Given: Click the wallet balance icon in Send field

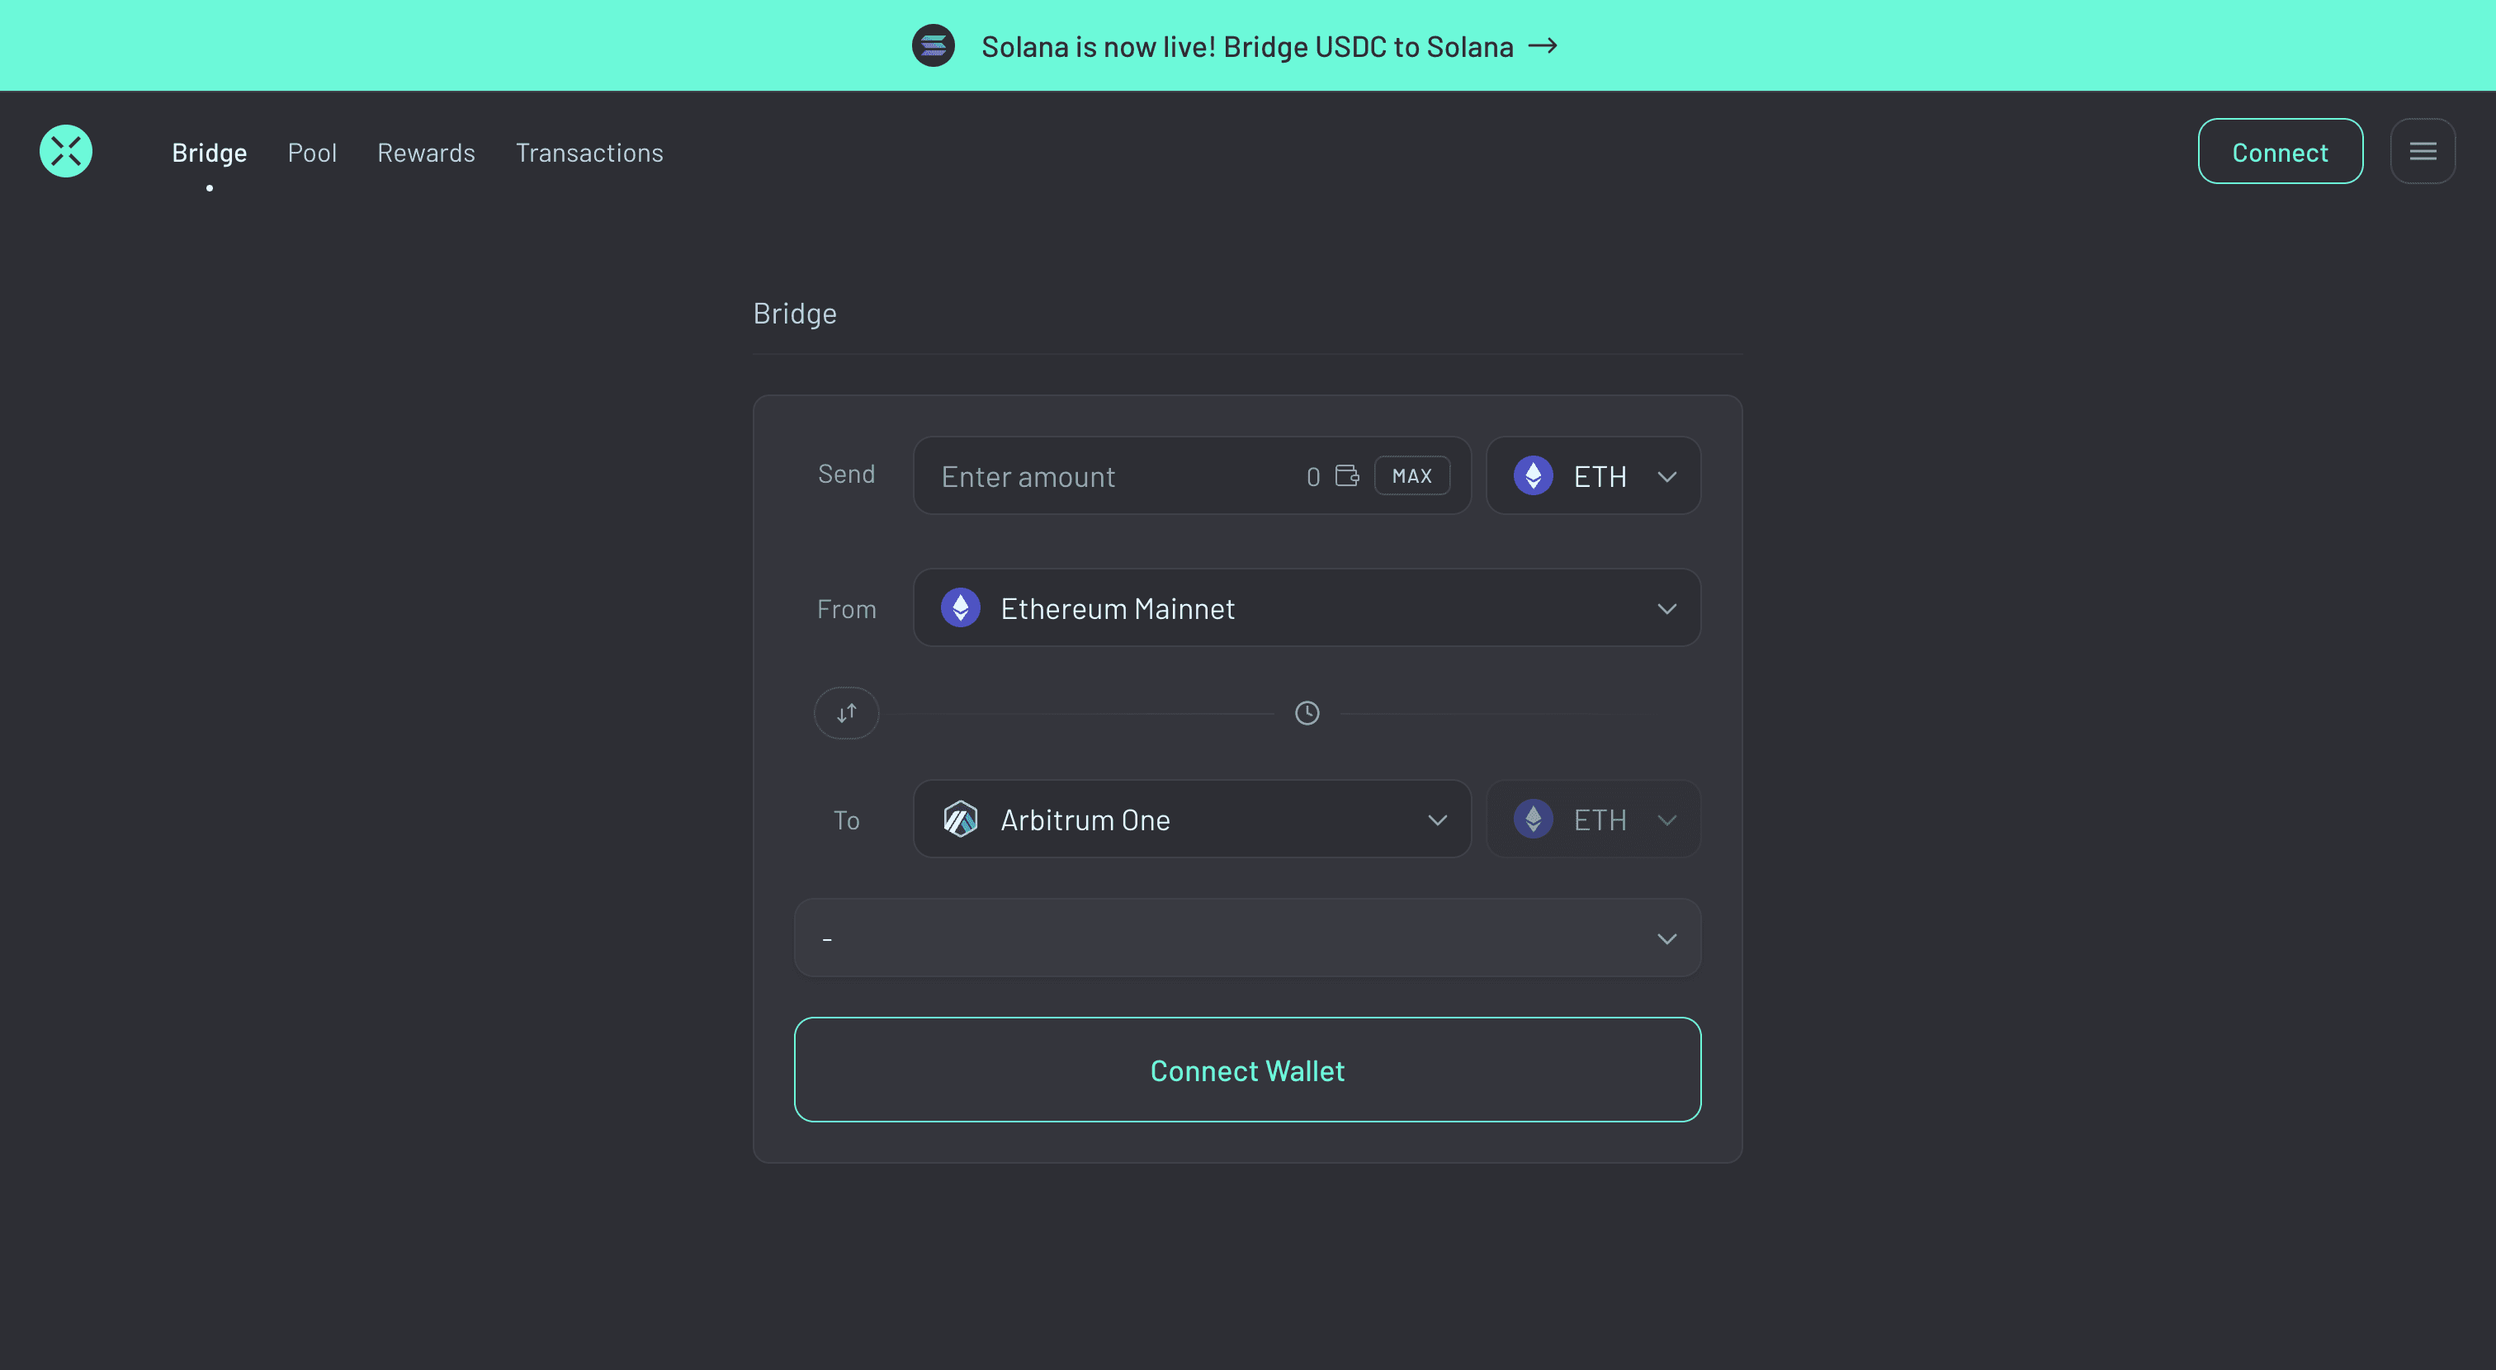Looking at the screenshot, I should 1345,475.
